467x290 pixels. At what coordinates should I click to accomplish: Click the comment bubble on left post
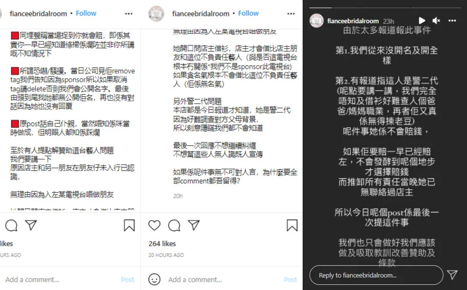click(x=11, y=225)
